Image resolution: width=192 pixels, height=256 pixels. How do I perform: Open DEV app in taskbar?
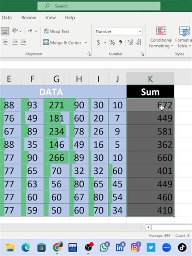[x=73, y=248]
